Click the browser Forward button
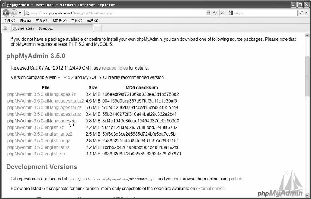The width and height of the screenshot is (311, 199). [x=14, y=13]
